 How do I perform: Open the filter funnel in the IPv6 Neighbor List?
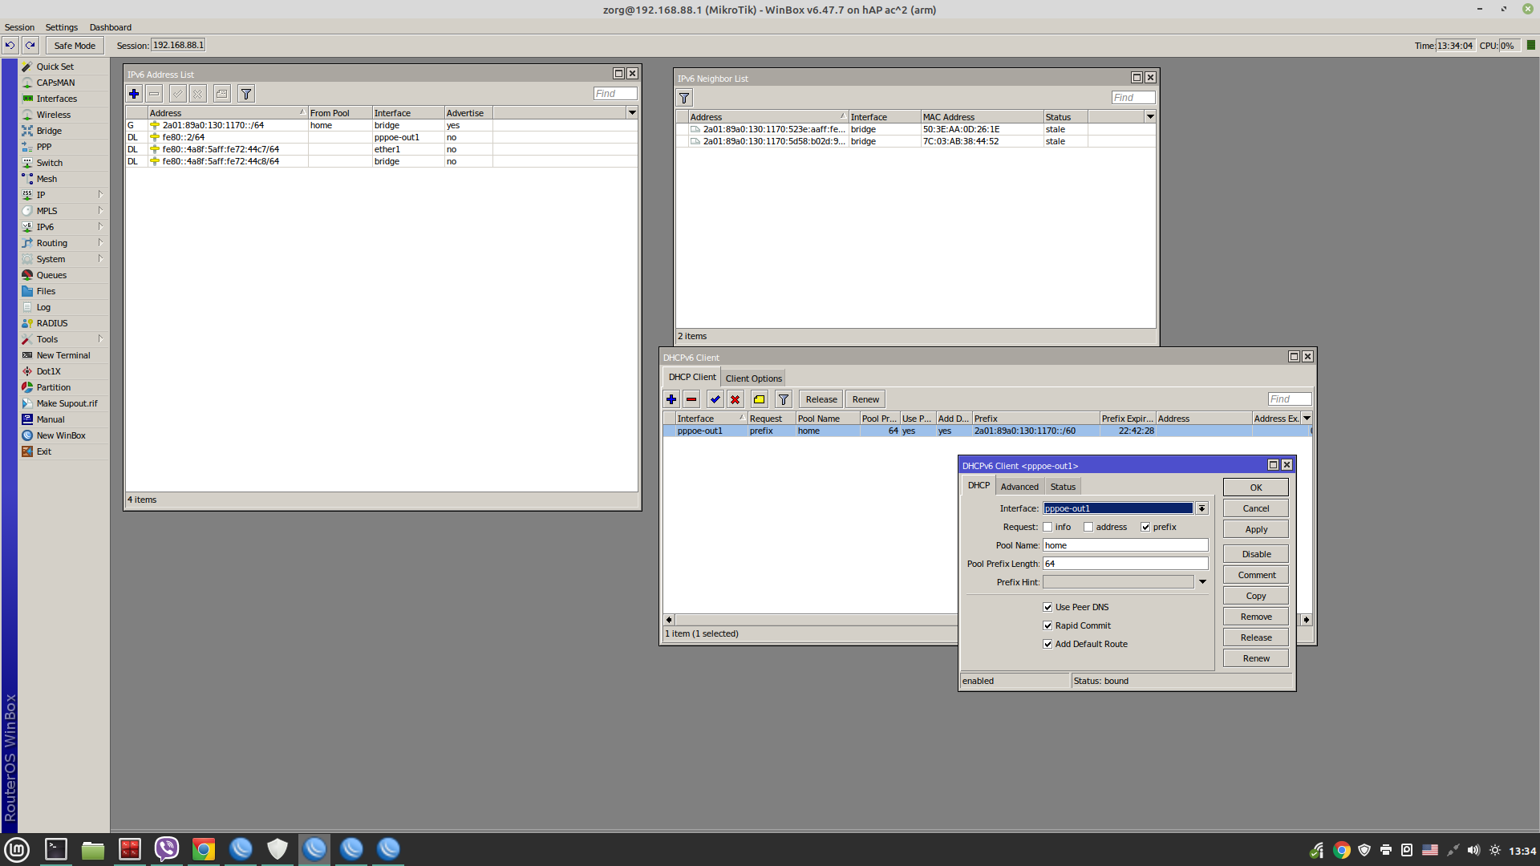click(684, 98)
